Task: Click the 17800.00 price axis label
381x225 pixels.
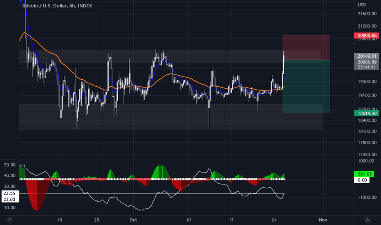Action: pyautogui.click(x=367, y=142)
